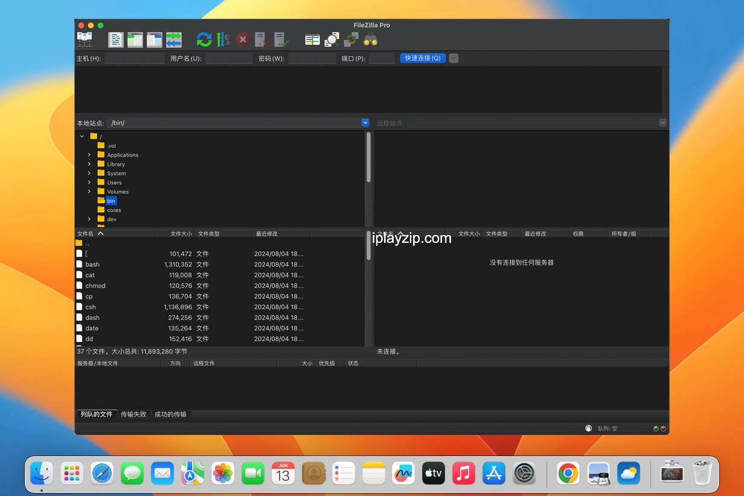744x496 pixels.
Task: Click the remote 所有者/组 column header
Action: (629, 234)
